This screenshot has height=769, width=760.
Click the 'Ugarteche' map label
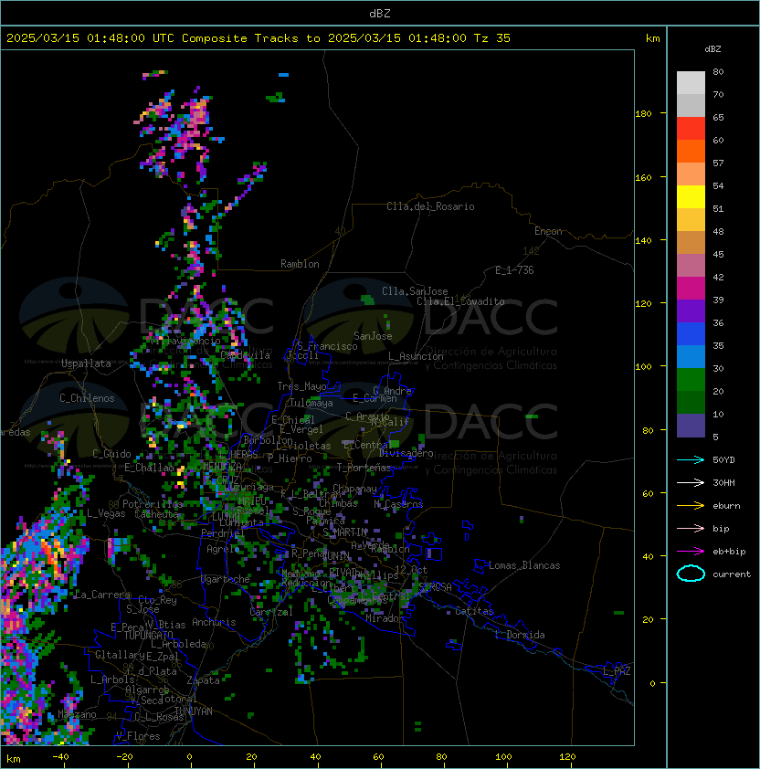226,579
